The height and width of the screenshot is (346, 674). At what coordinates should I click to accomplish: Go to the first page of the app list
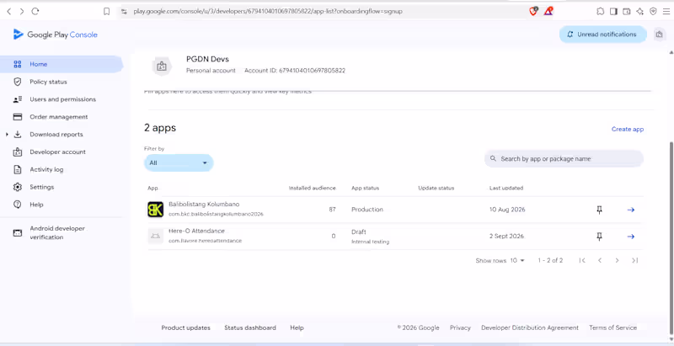click(582, 260)
